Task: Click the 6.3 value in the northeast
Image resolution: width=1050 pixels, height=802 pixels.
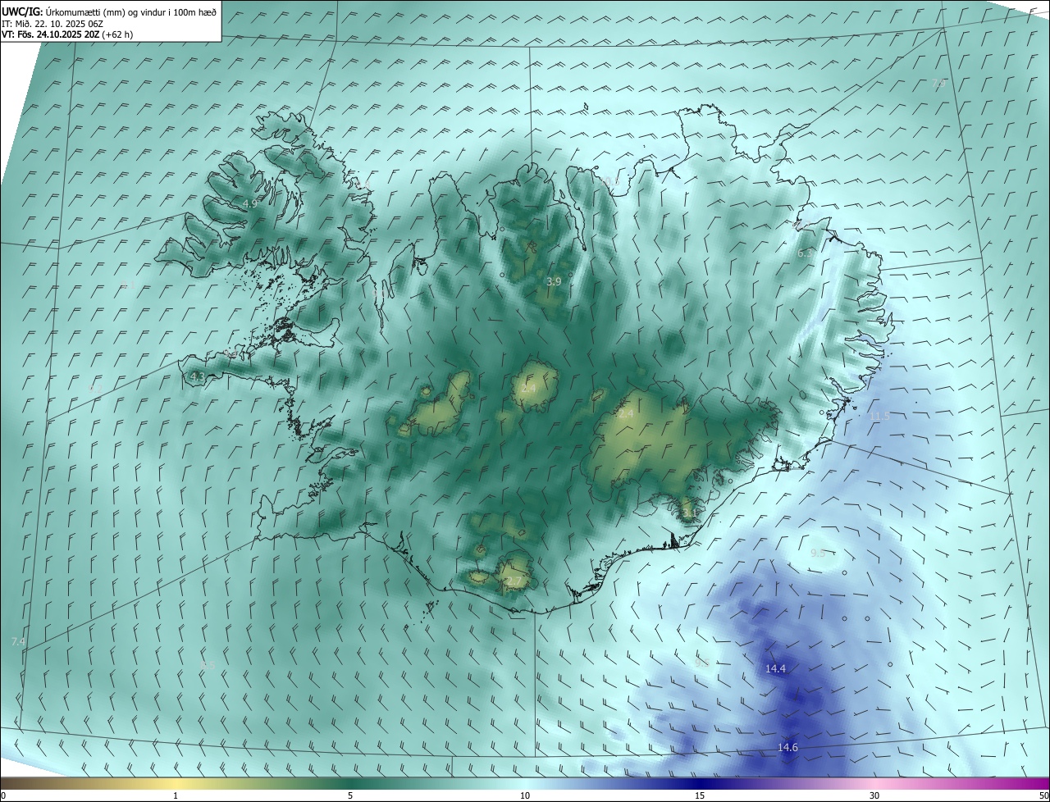Action: pos(806,253)
